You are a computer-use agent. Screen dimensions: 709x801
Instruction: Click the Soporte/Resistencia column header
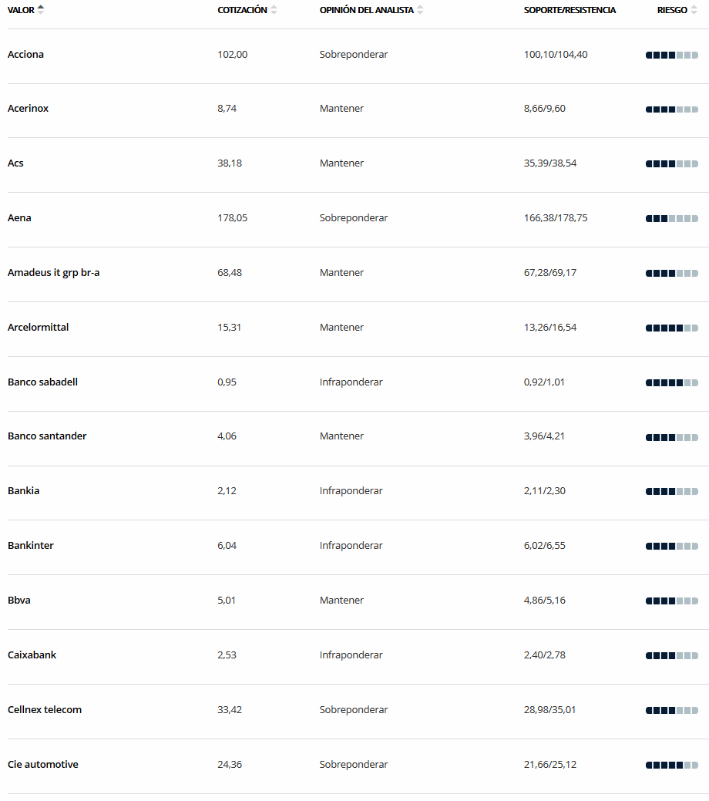570,10
